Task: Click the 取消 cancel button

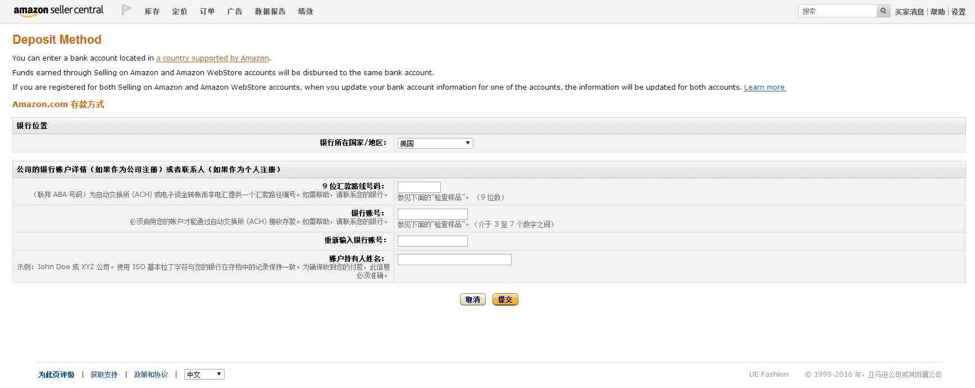Action: click(x=473, y=299)
